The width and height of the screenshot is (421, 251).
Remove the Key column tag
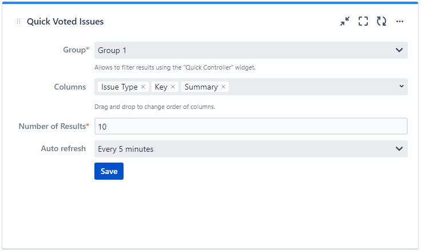173,87
